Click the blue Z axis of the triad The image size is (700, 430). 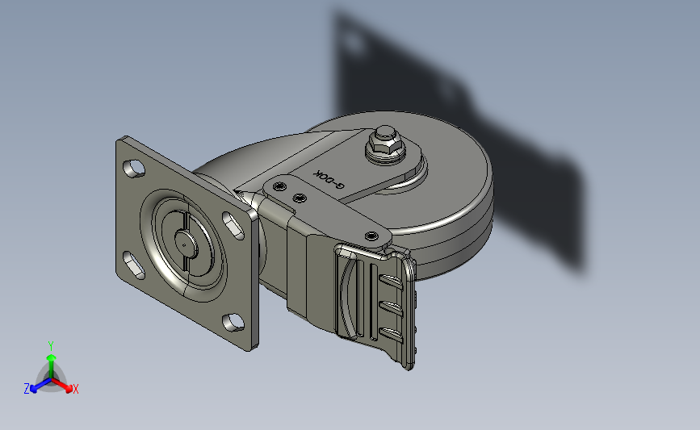click(x=40, y=386)
